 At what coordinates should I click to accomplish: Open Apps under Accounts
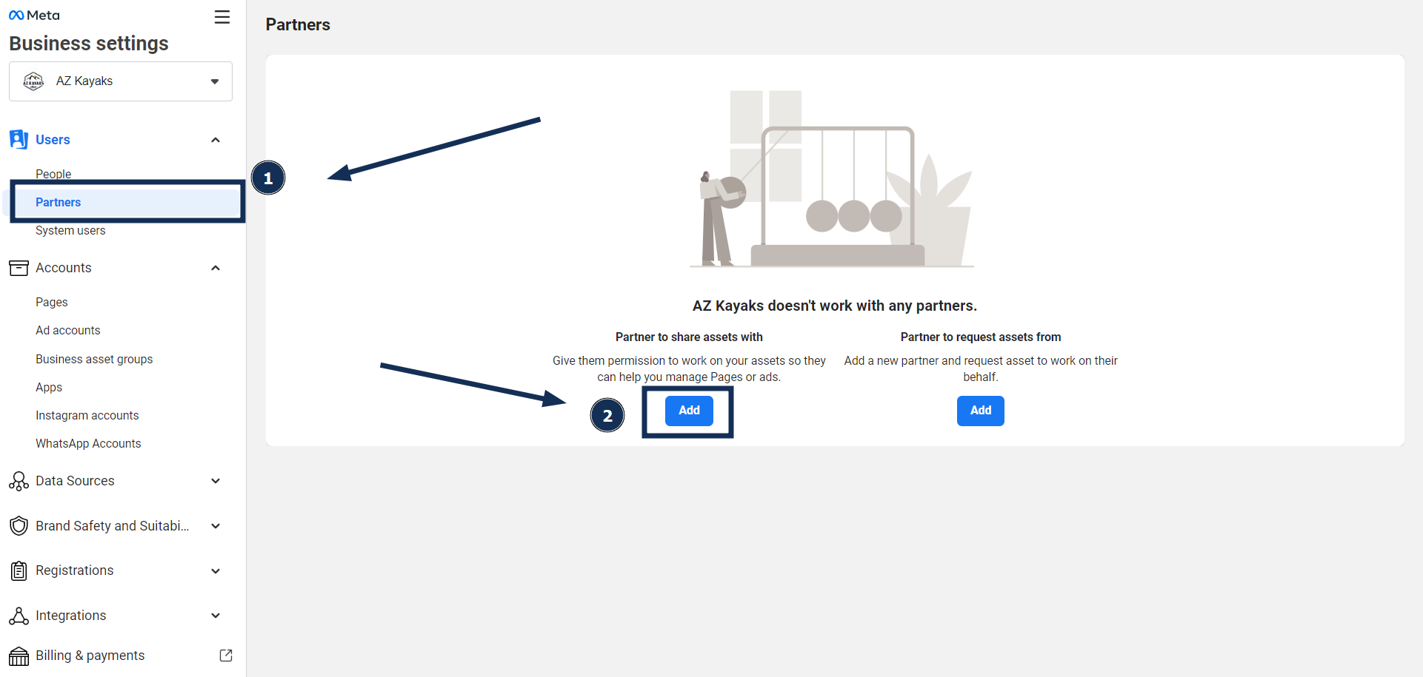(x=49, y=387)
